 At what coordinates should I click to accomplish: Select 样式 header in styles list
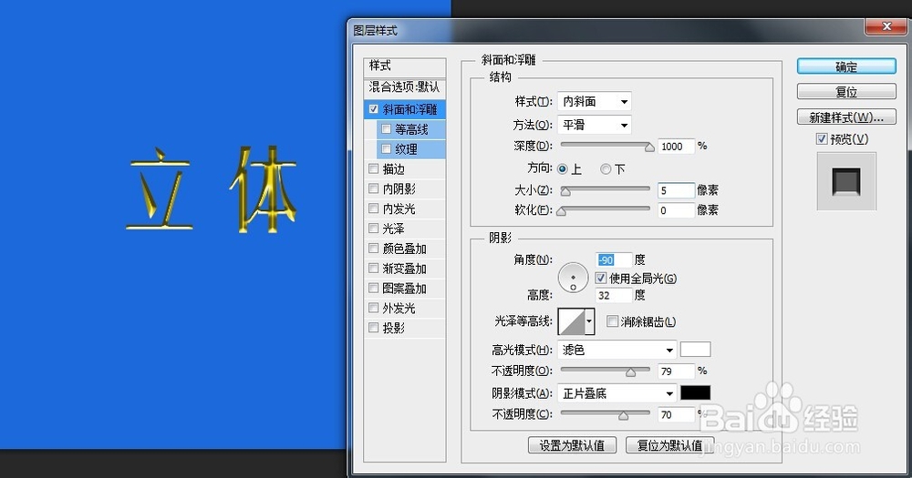(x=405, y=66)
